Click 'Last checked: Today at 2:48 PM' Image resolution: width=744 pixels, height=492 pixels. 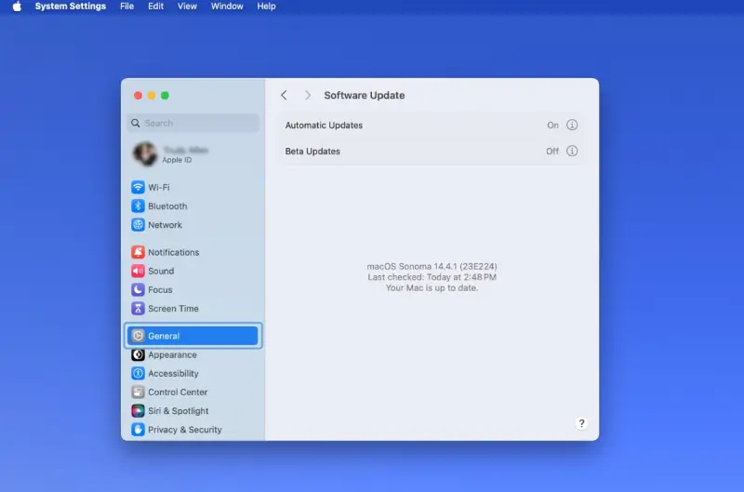click(432, 277)
